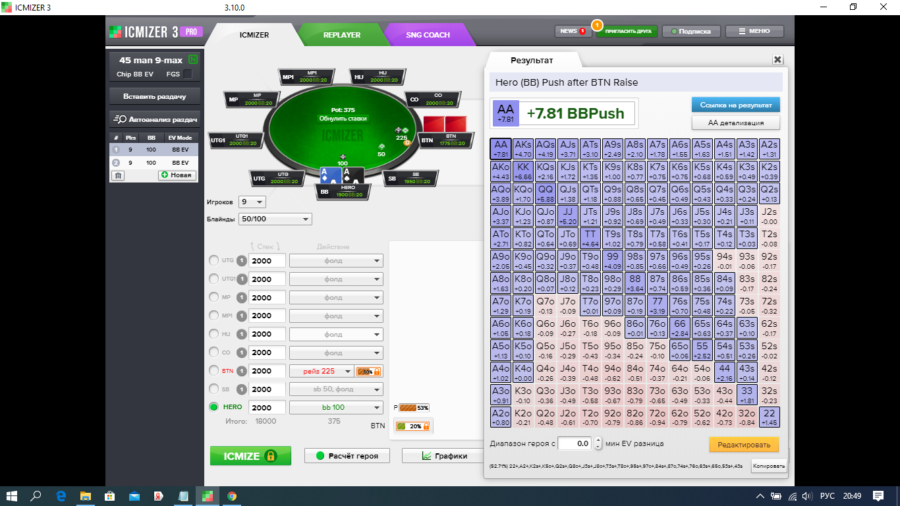Open the Игроков dropdown showing 9
Image resolution: width=900 pixels, height=506 pixels.
coord(252,202)
